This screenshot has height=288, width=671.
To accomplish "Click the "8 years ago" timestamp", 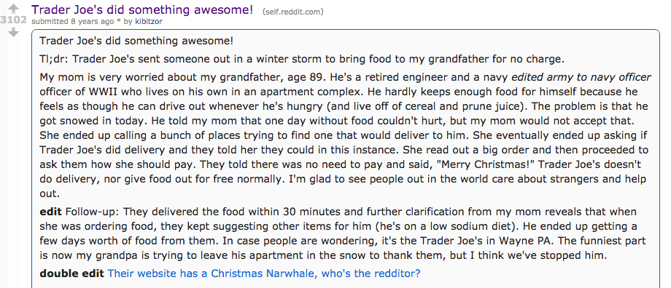I will pyautogui.click(x=93, y=21).
